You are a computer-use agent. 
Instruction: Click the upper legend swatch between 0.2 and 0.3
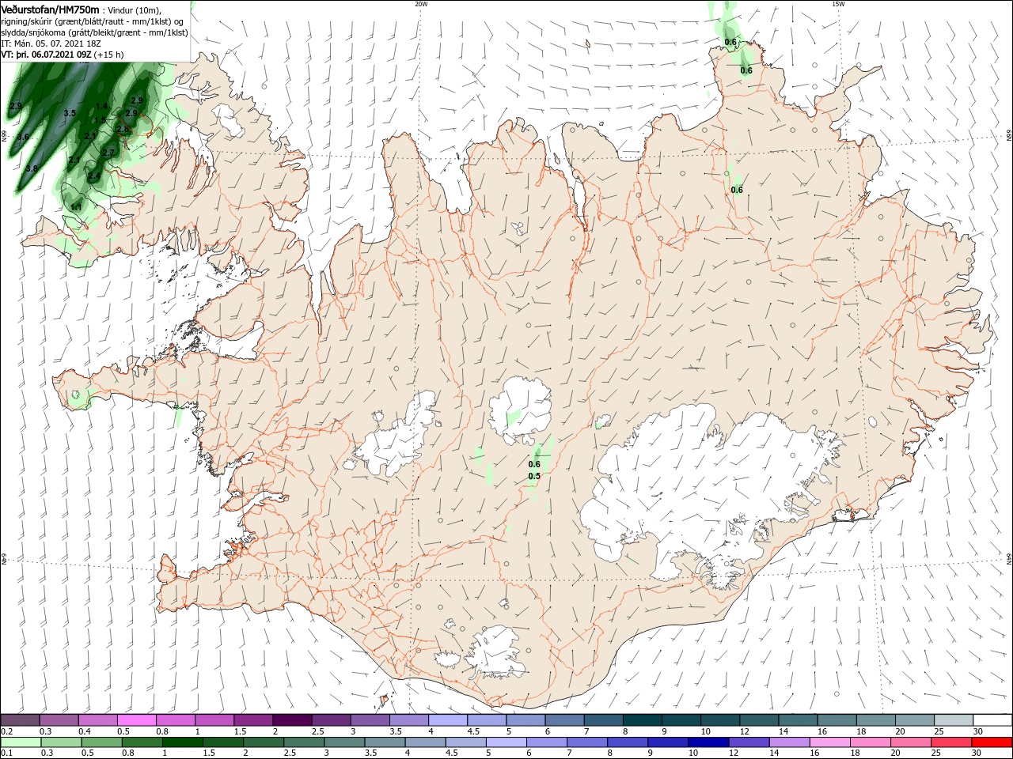[20, 720]
